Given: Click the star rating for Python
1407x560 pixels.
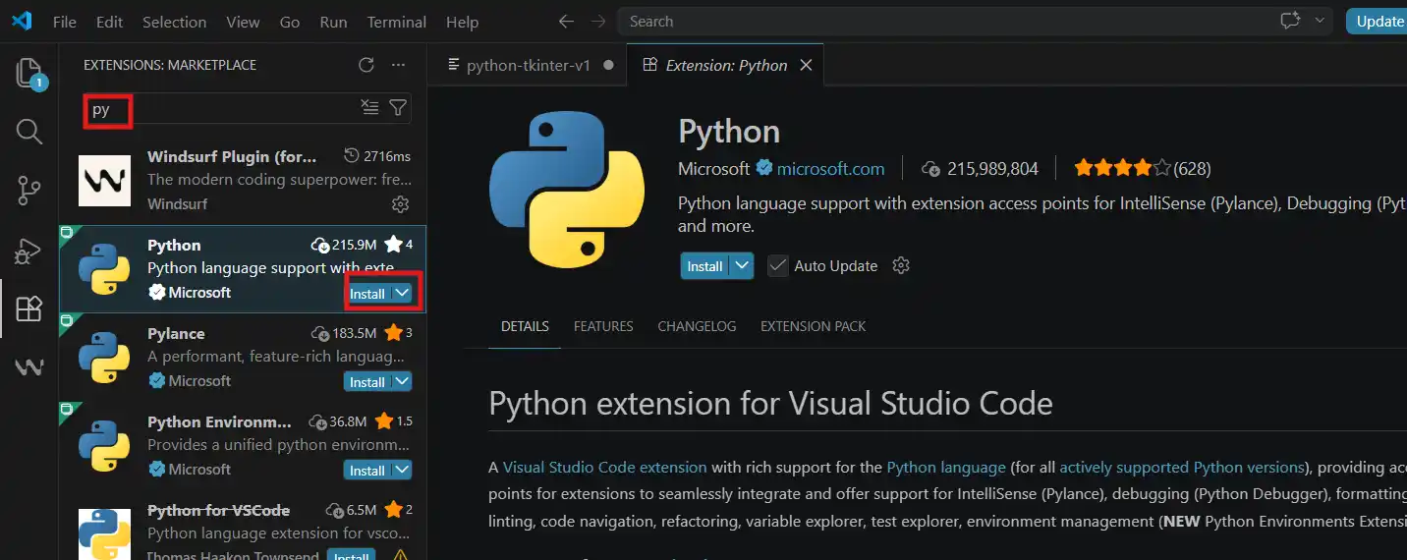Looking at the screenshot, I should click(x=1122, y=168).
